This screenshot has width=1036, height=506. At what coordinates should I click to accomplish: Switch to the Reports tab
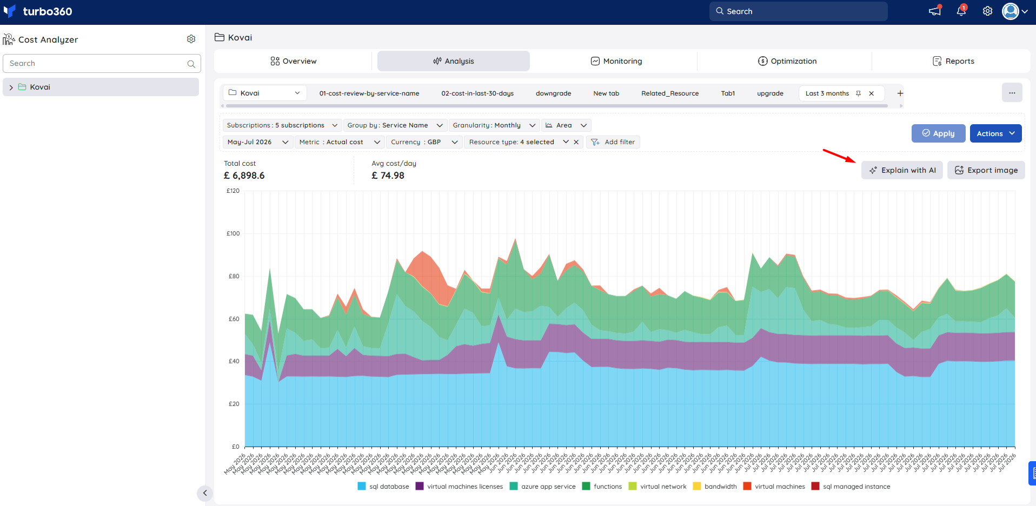click(x=954, y=61)
